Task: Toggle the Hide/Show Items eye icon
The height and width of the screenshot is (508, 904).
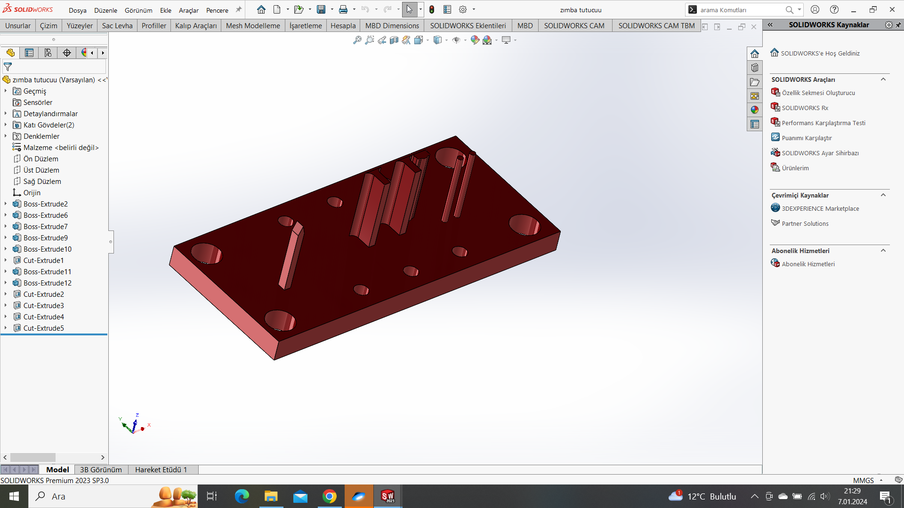Action: [456, 40]
